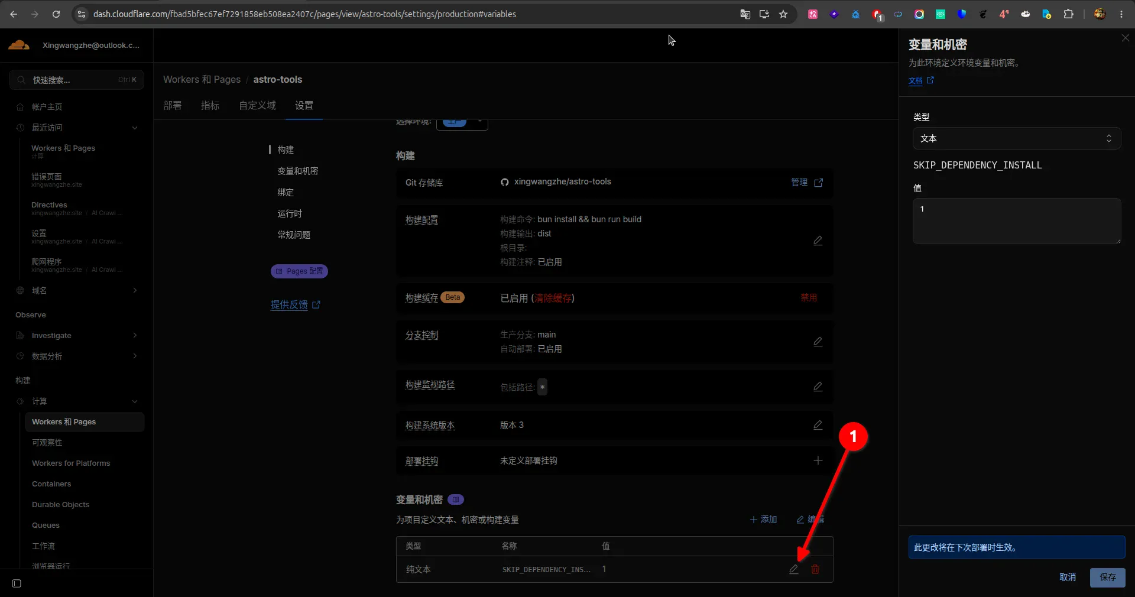Viewport: 1135px width, 597px height.
Task: Edit the 构建监视路径 watch paths pencil icon
Action: (818, 387)
